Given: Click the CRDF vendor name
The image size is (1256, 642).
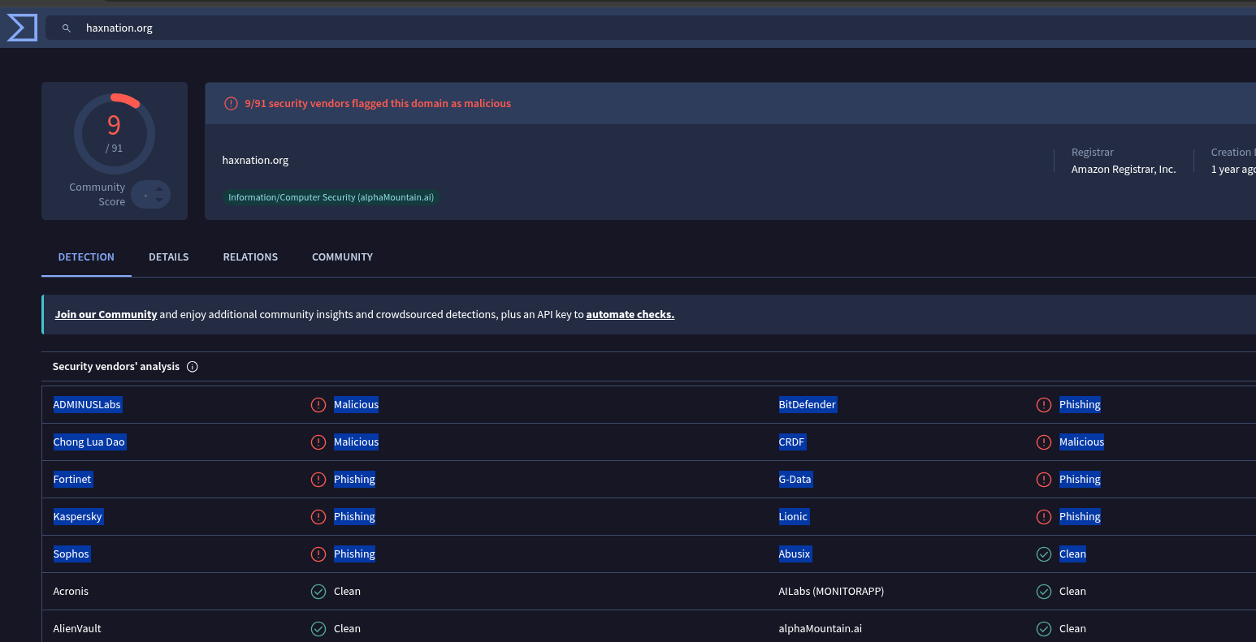Looking at the screenshot, I should point(792,442).
